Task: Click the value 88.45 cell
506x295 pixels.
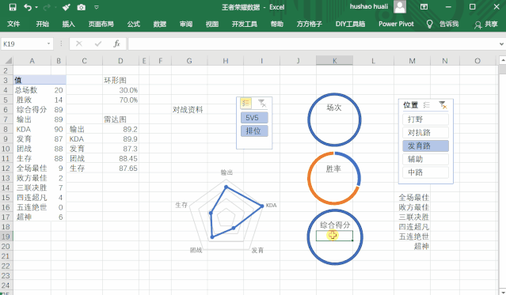Action: (120, 158)
